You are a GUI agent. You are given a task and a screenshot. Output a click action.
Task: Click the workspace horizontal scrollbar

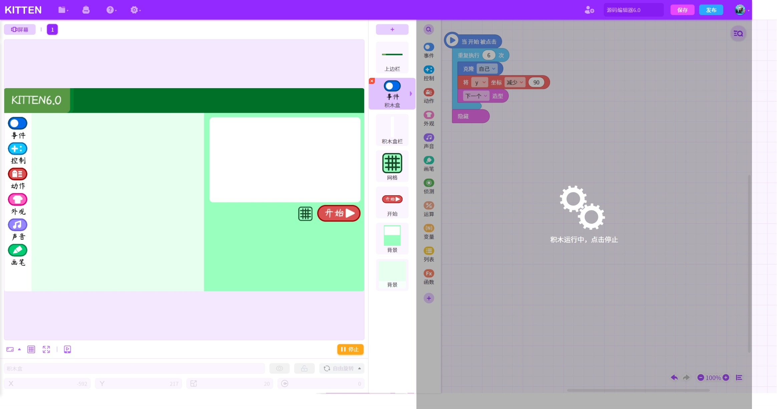(x=638, y=390)
